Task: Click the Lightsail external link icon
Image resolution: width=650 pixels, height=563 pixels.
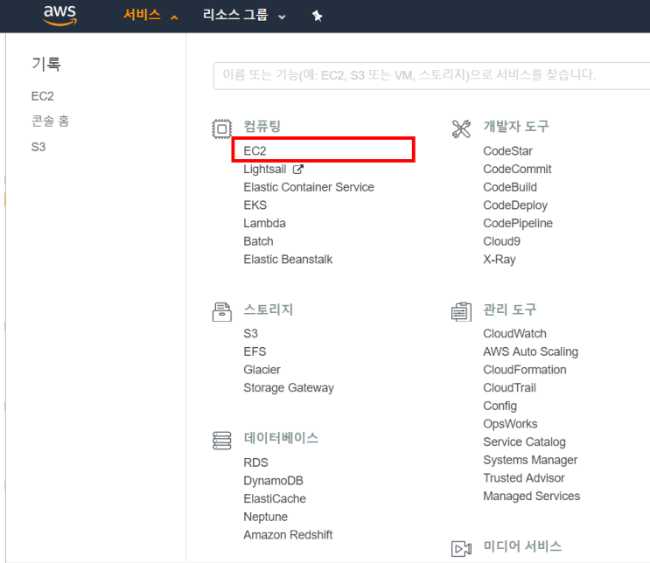Action: 298,169
